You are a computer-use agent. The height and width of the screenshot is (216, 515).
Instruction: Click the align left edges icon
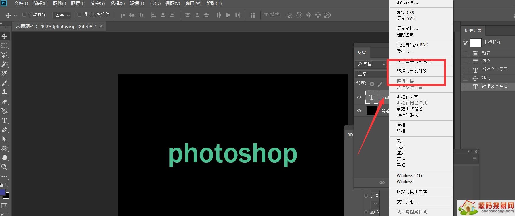(153, 15)
